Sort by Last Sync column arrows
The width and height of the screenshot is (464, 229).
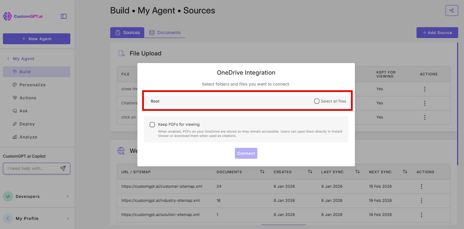point(357,172)
